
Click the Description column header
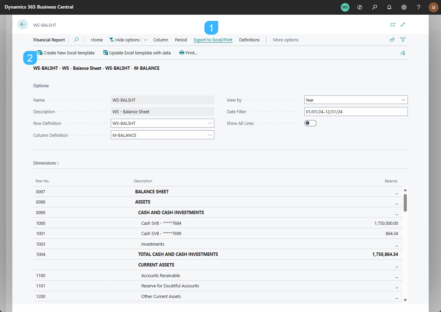pos(143,181)
